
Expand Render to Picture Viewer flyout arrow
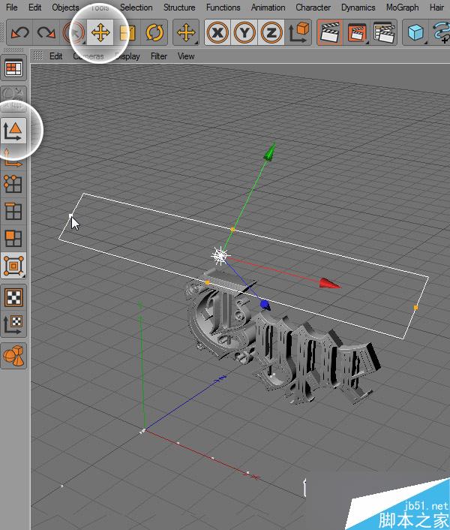tap(367, 42)
